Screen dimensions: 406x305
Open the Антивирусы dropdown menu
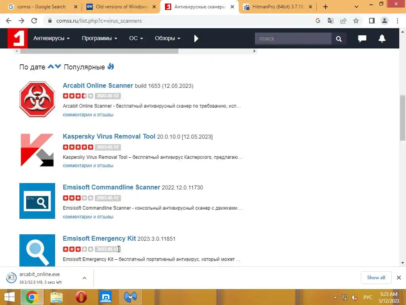coord(51,39)
